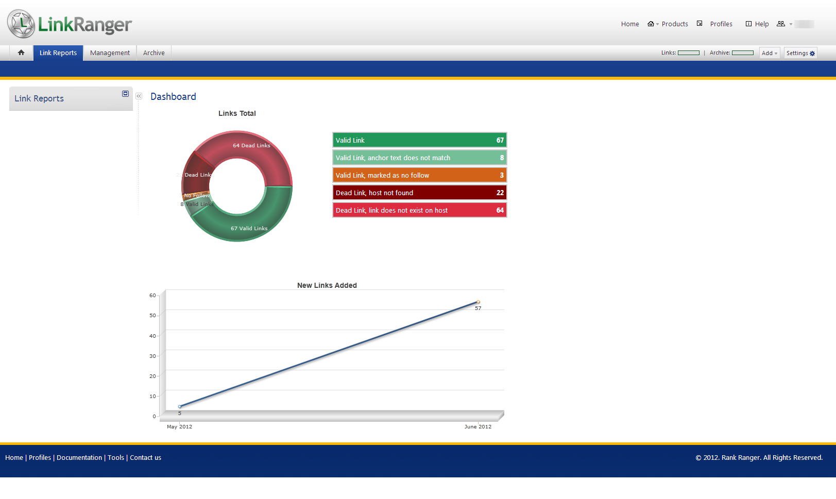
Task: Switch to the Archive tab
Action: coord(154,53)
